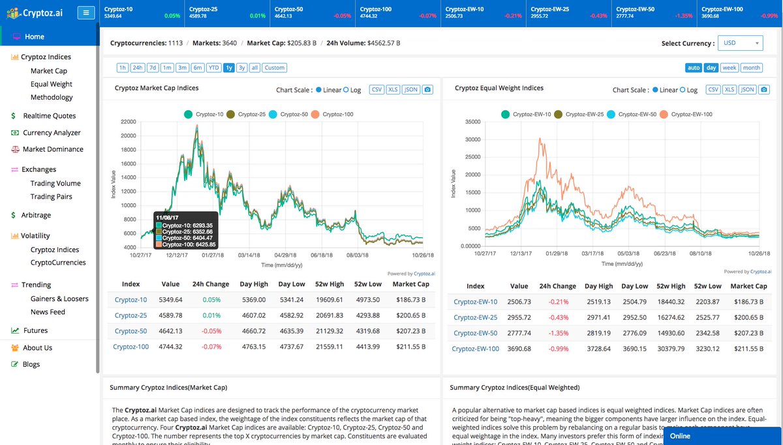Click the Blogs edit icon

click(x=14, y=364)
